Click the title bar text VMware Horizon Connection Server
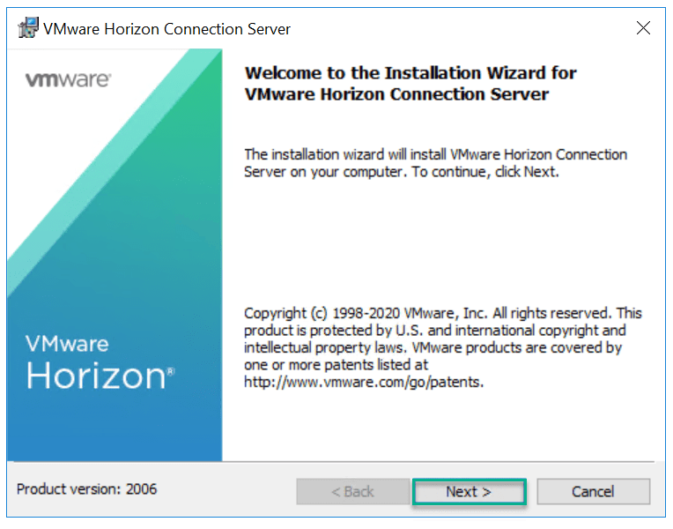This screenshot has width=673, height=529. (x=167, y=29)
